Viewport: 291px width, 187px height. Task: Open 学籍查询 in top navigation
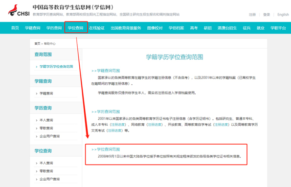33,28
